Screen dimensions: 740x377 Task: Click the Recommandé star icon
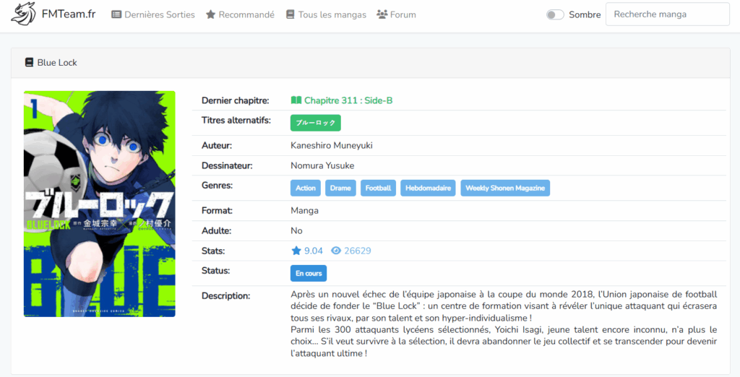click(x=210, y=14)
